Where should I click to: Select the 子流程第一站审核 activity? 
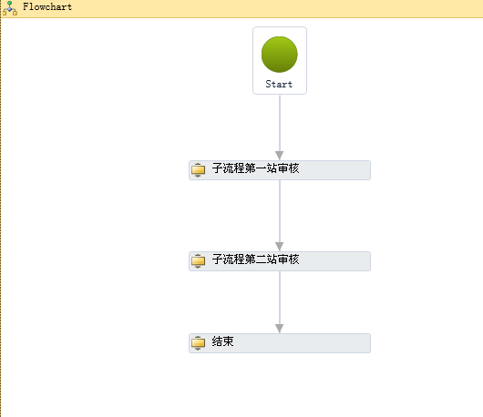click(280, 170)
